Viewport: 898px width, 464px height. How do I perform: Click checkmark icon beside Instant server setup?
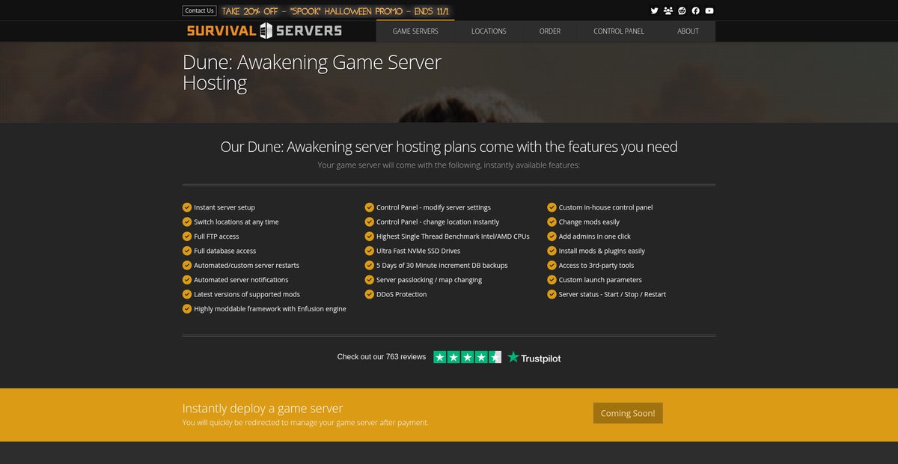(187, 207)
